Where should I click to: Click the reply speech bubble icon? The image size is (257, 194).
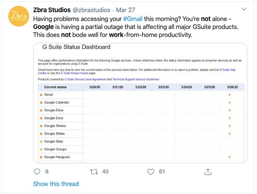click(37, 171)
